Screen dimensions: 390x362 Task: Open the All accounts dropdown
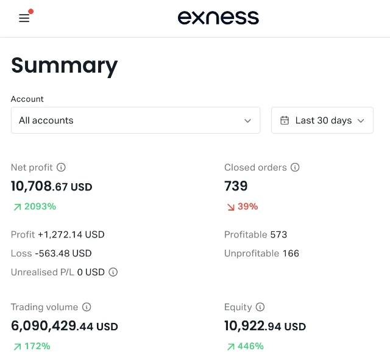pyautogui.click(x=135, y=120)
